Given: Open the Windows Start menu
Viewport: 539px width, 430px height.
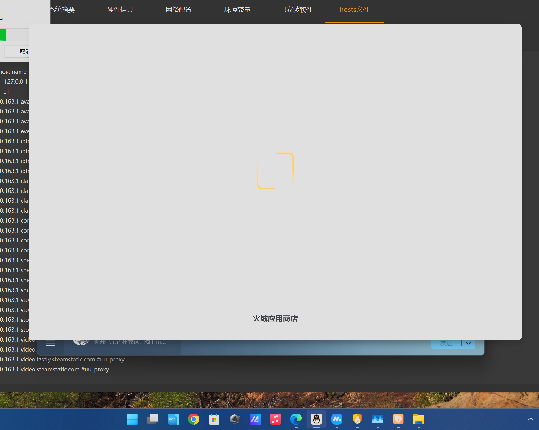Looking at the screenshot, I should pyautogui.click(x=132, y=419).
